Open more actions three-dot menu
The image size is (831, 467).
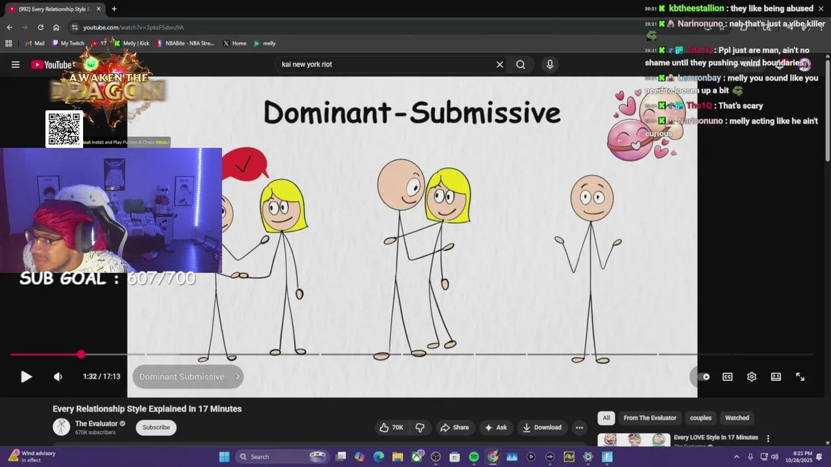[x=579, y=427]
